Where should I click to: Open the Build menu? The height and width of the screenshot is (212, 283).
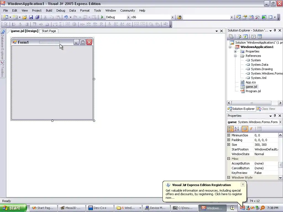(x=49, y=10)
